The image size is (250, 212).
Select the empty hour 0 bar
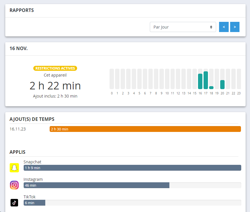click(x=112, y=79)
